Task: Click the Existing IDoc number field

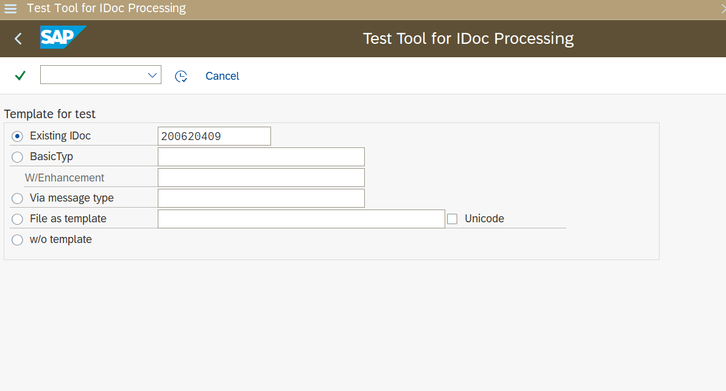Action: pyautogui.click(x=214, y=136)
